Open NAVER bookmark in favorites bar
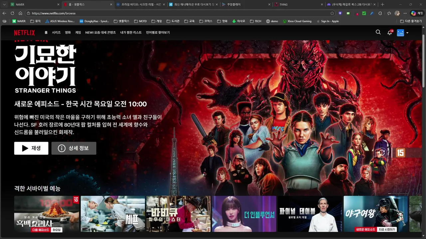 19,21
